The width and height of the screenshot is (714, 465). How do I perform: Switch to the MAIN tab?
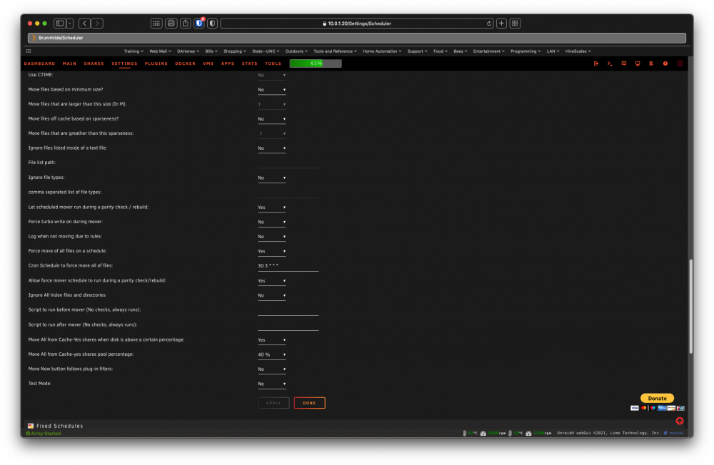pyautogui.click(x=69, y=63)
